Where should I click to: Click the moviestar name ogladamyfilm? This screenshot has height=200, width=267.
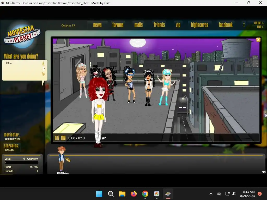tap(12, 139)
